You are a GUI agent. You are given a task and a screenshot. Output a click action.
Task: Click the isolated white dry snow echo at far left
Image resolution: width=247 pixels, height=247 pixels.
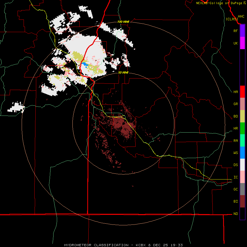tap(16, 107)
